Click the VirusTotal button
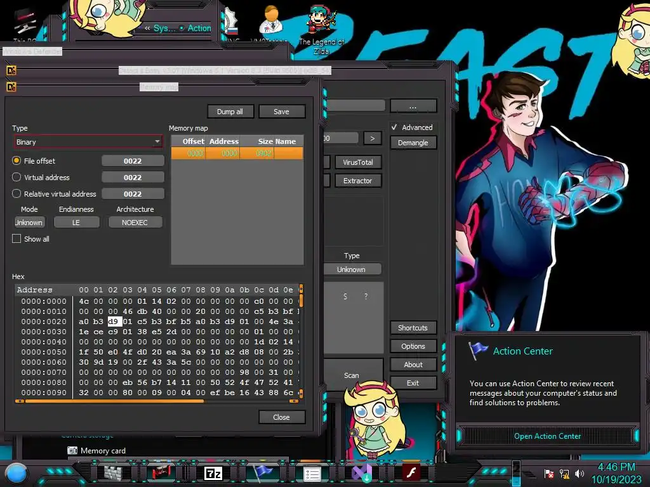The image size is (650, 487). [358, 162]
